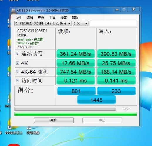Image resolution: width=152 pixels, height=146 pixels.
Task: Click the 写入: column header
Action: pyautogui.click(x=105, y=31)
